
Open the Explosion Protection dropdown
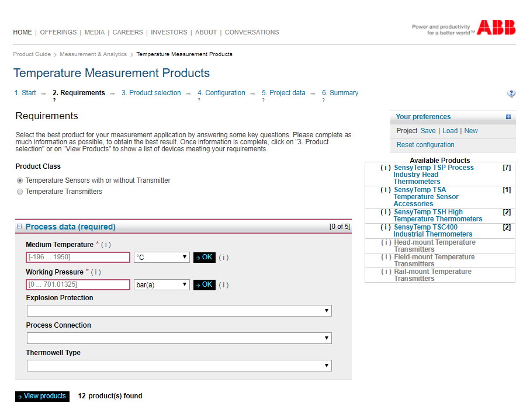point(179,311)
